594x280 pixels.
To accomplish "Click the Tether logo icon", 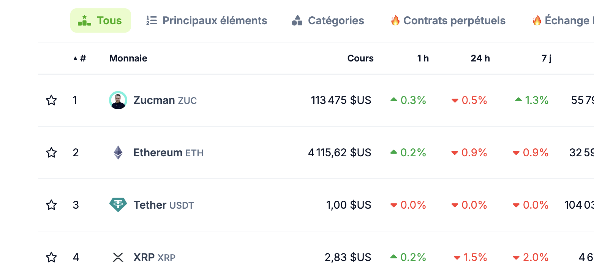I will coord(118,205).
